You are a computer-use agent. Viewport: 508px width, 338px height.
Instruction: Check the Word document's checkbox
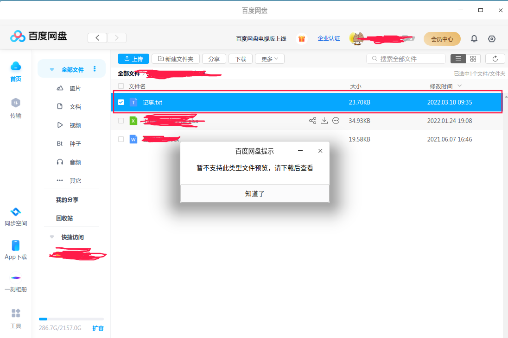[x=121, y=139]
